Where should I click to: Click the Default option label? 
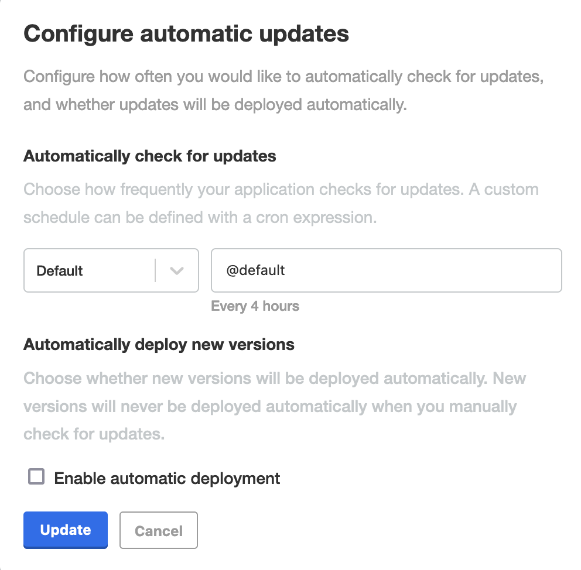coord(59,270)
